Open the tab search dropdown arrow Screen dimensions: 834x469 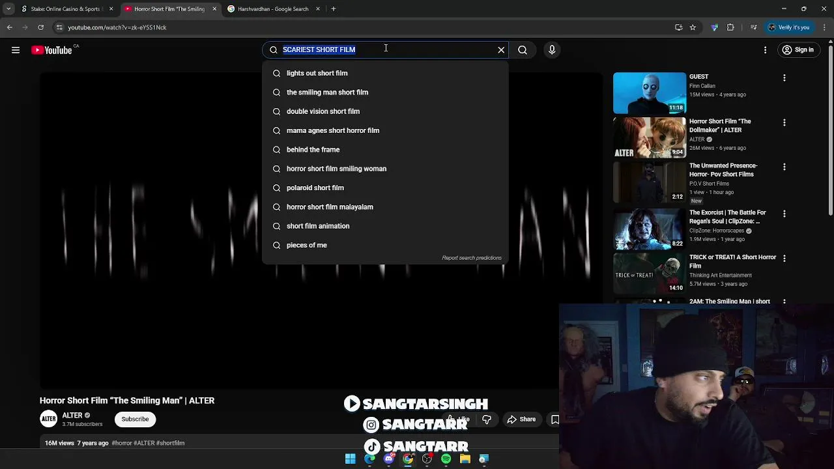tap(8, 9)
